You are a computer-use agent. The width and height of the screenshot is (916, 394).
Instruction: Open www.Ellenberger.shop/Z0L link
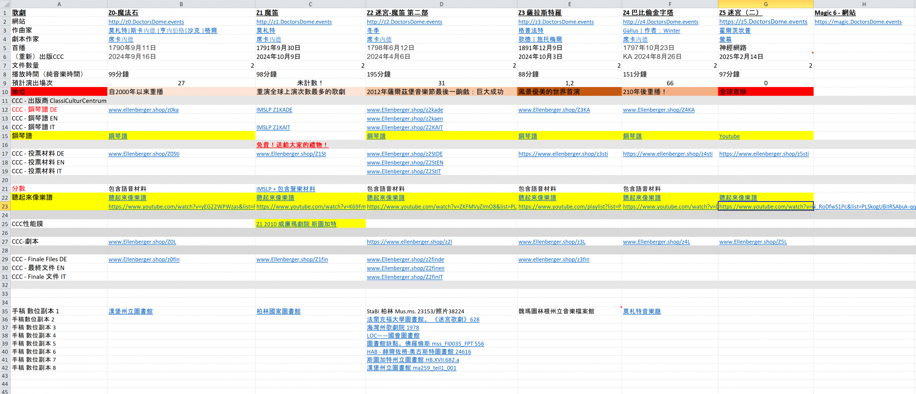click(142, 242)
